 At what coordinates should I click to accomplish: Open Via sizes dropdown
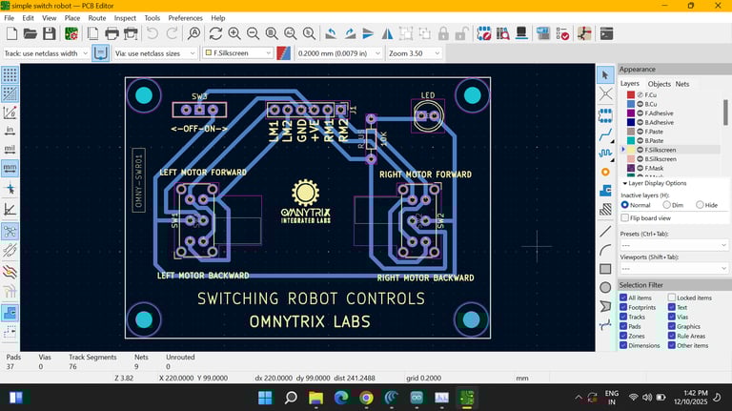click(x=155, y=53)
